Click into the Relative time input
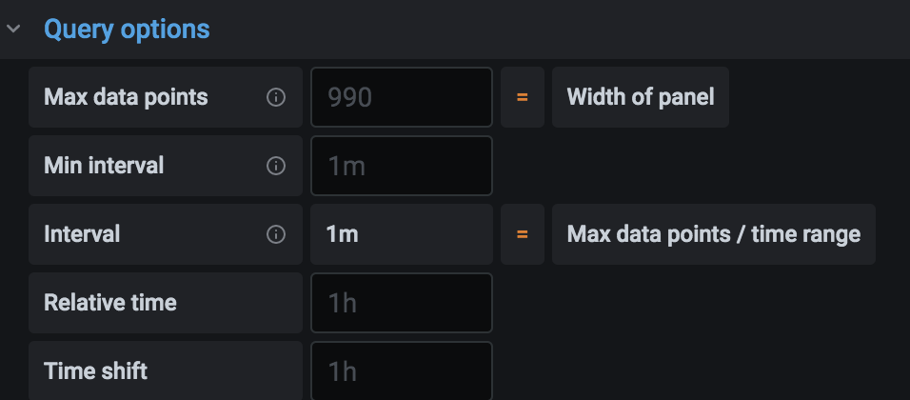The image size is (910, 400). (x=401, y=303)
